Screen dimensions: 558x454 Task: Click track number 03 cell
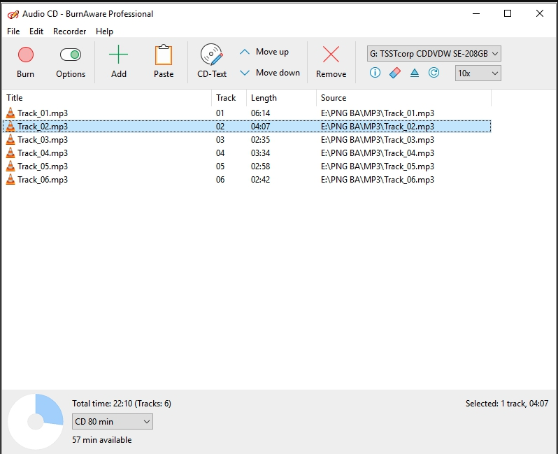(x=220, y=140)
